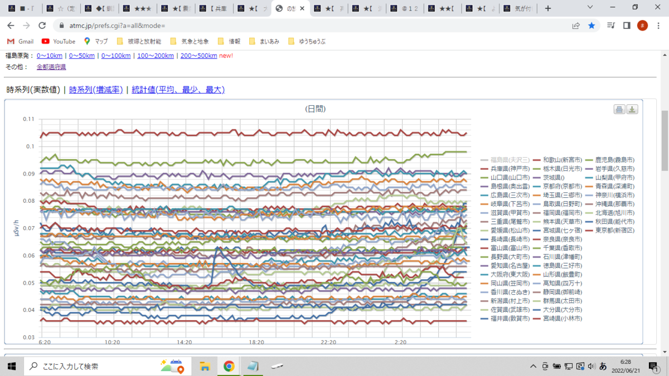Open the media control icon
669x376 pixels.
pyautogui.click(x=612, y=26)
